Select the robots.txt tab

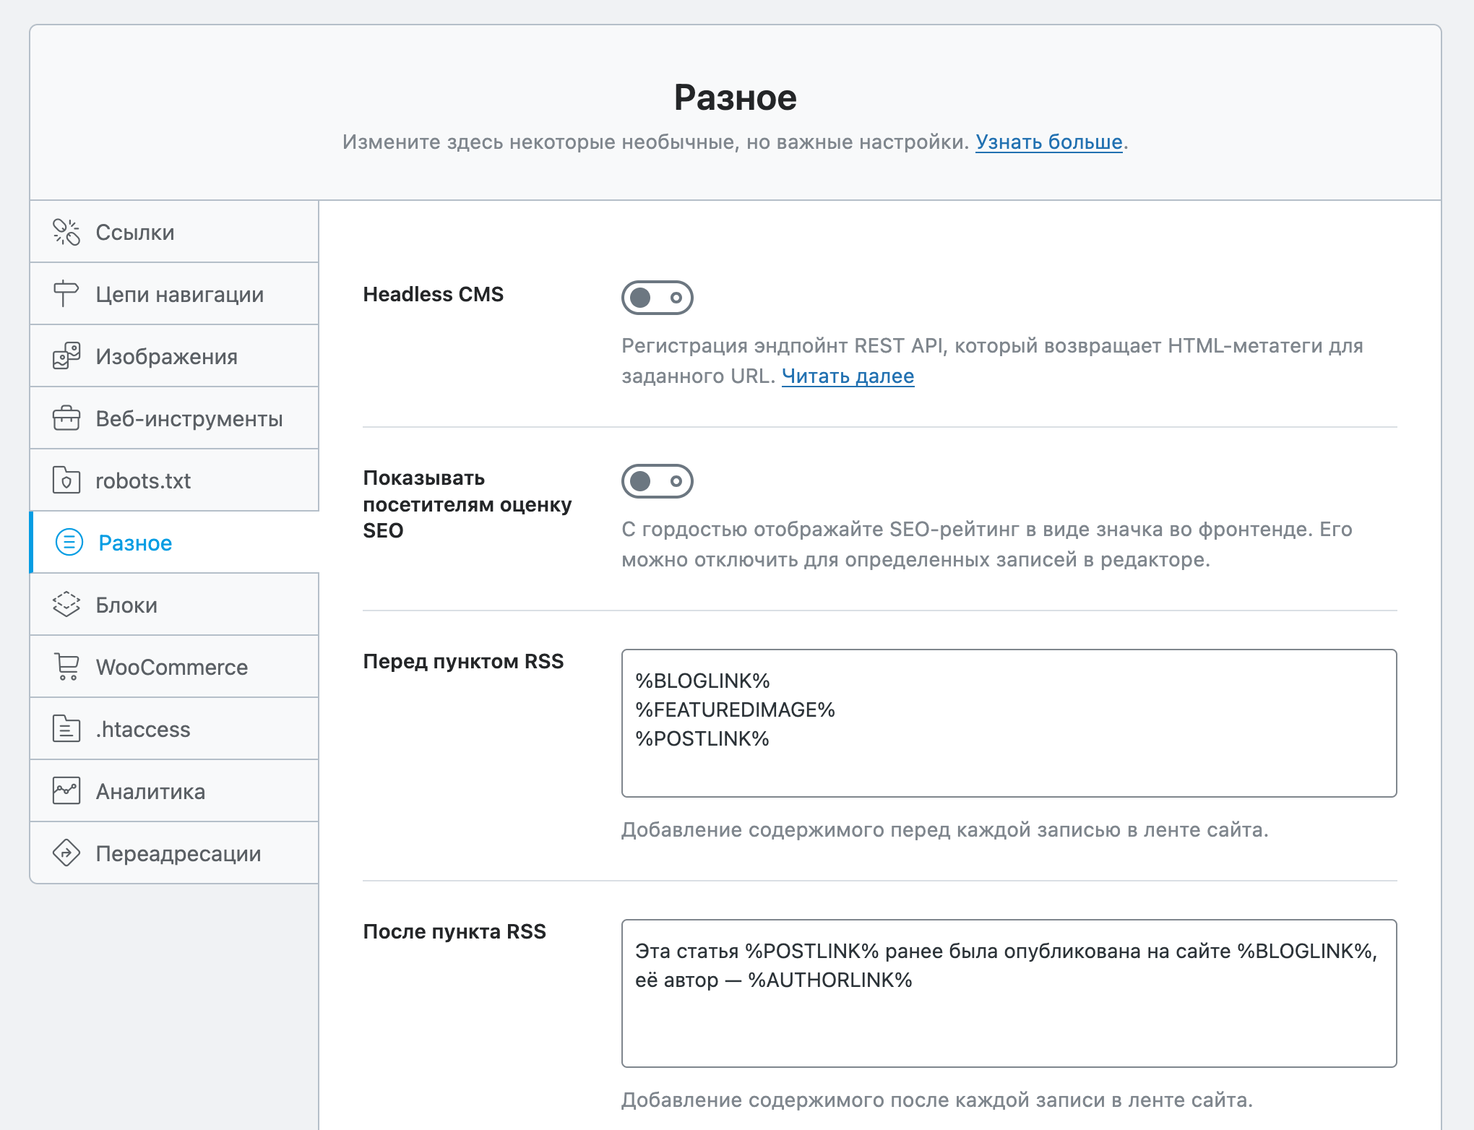click(174, 480)
